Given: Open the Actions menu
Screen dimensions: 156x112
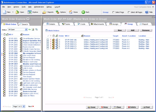Looking at the screenshot, I should pyautogui.click(x=16, y=7).
